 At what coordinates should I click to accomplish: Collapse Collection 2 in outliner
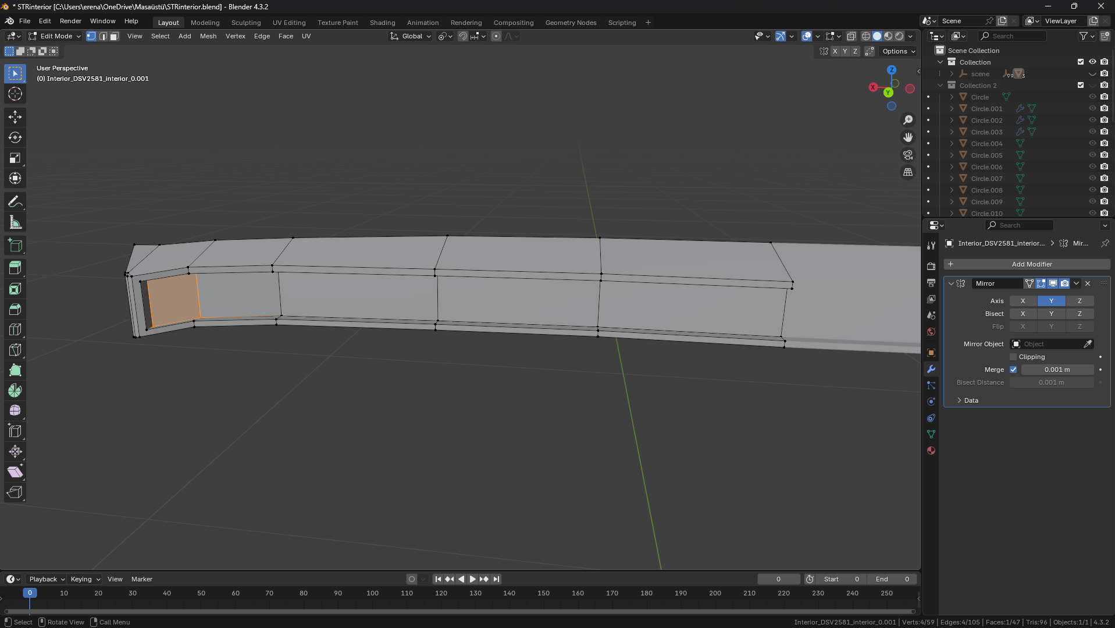coord(941,86)
